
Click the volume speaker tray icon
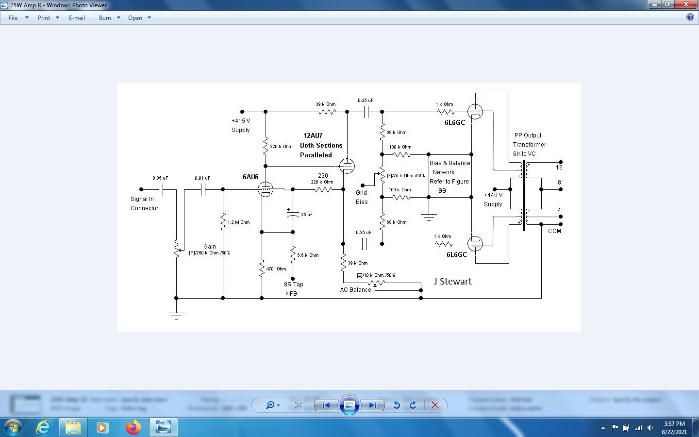click(x=650, y=428)
